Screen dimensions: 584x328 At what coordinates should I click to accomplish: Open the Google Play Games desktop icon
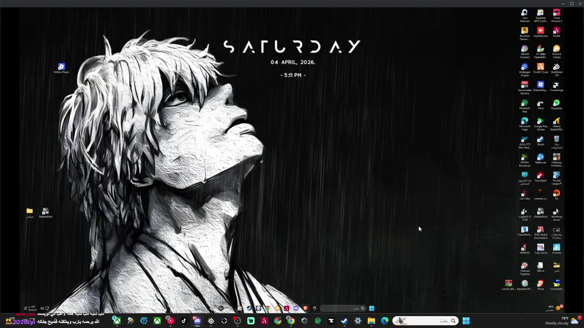541,124
